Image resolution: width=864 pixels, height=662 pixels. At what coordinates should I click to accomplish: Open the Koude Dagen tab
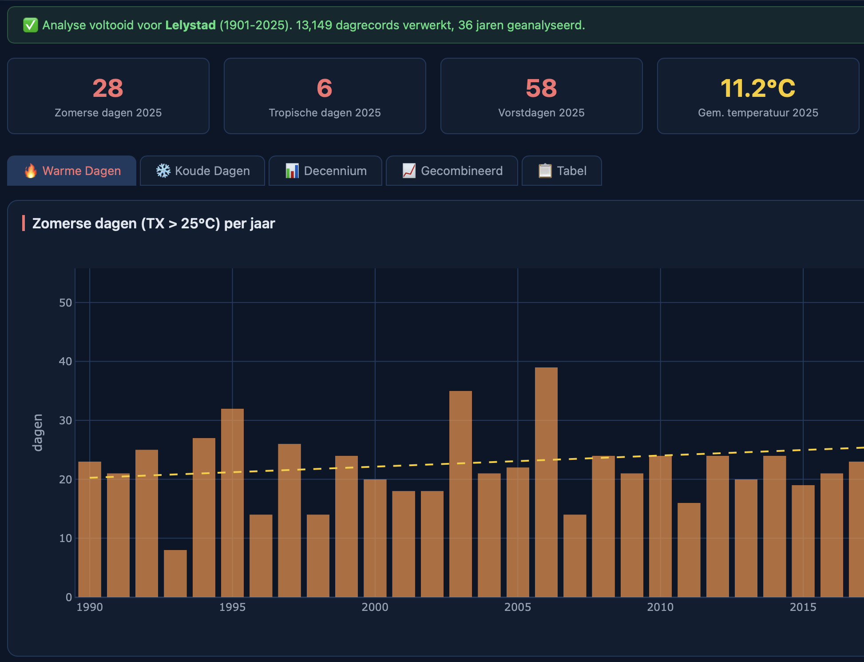pos(212,171)
